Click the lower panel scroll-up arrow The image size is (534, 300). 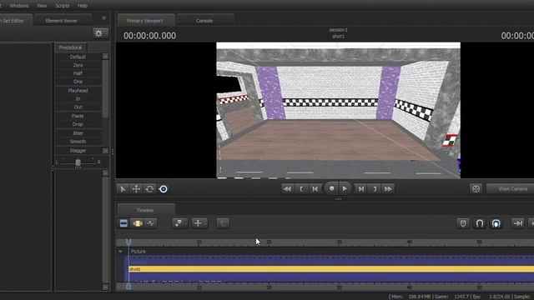coord(106,173)
